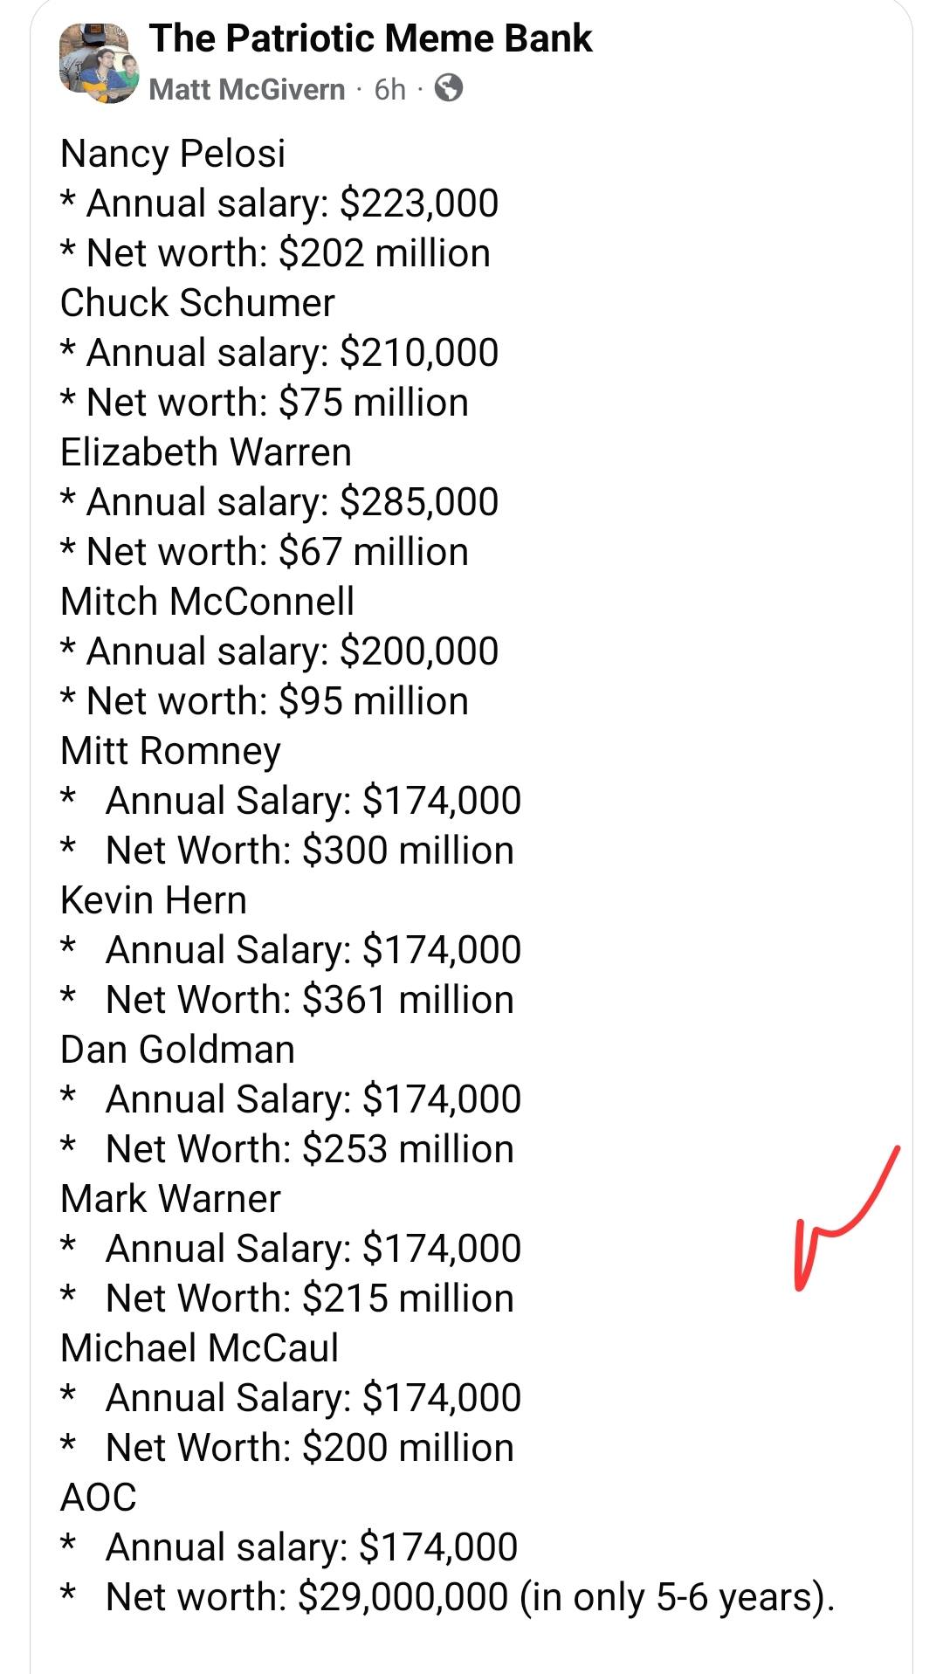
Task: Select the Michael McCaul name line
Action: pos(200,1348)
